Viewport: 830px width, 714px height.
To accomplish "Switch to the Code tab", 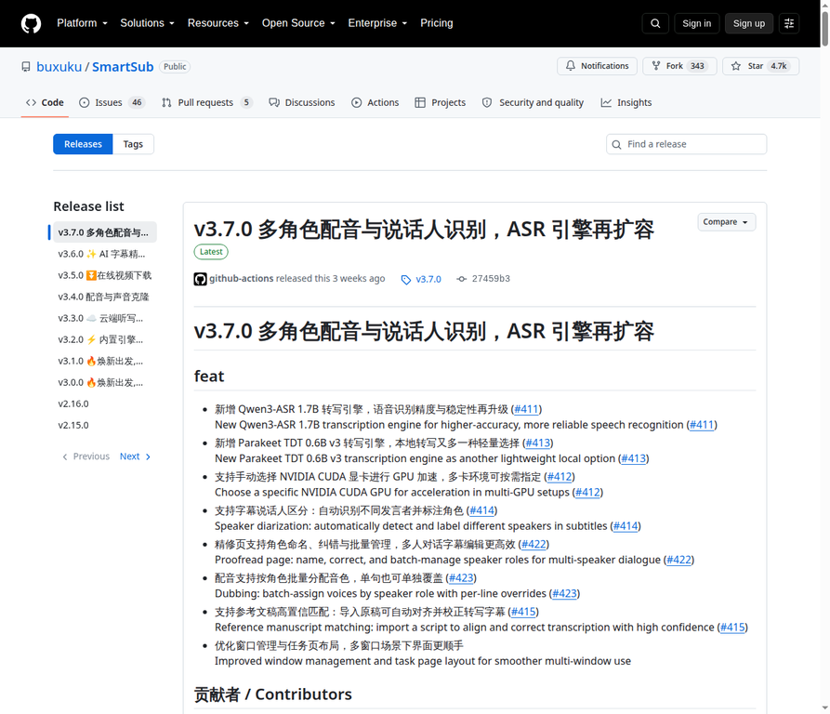I will pyautogui.click(x=45, y=102).
